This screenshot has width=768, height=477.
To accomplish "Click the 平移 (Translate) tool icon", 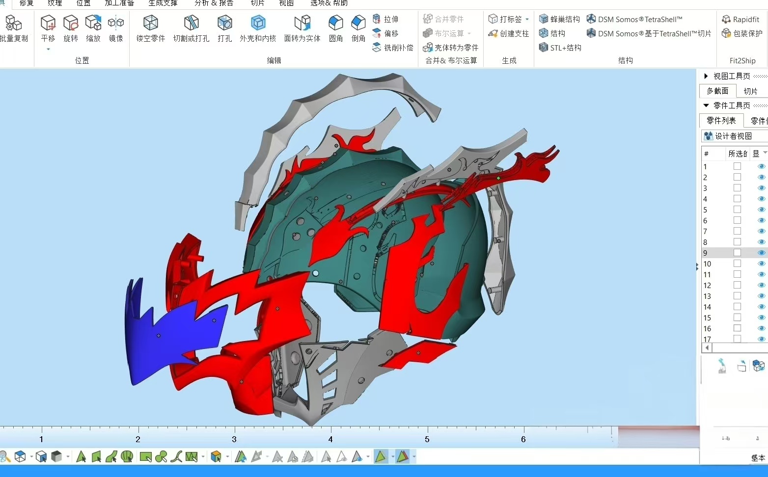I will [x=48, y=23].
